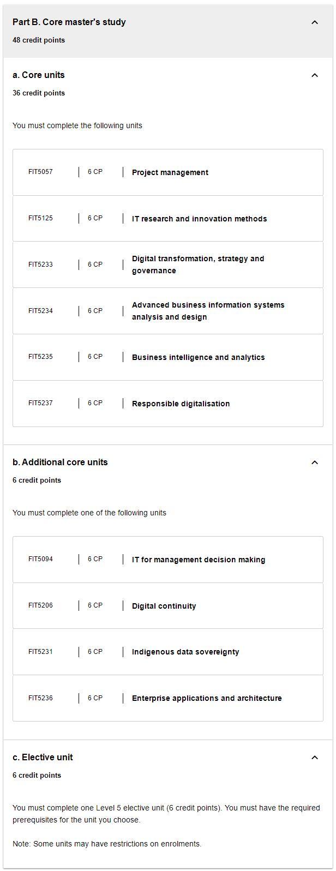336x871 pixels.
Task: Click the 'a. Core units' heading
Action: click(39, 75)
